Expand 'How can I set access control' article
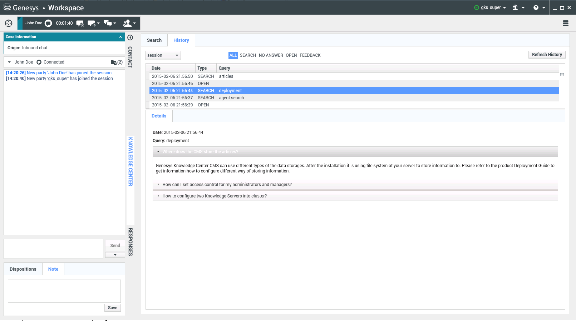The width and height of the screenshot is (576, 321). 158,185
